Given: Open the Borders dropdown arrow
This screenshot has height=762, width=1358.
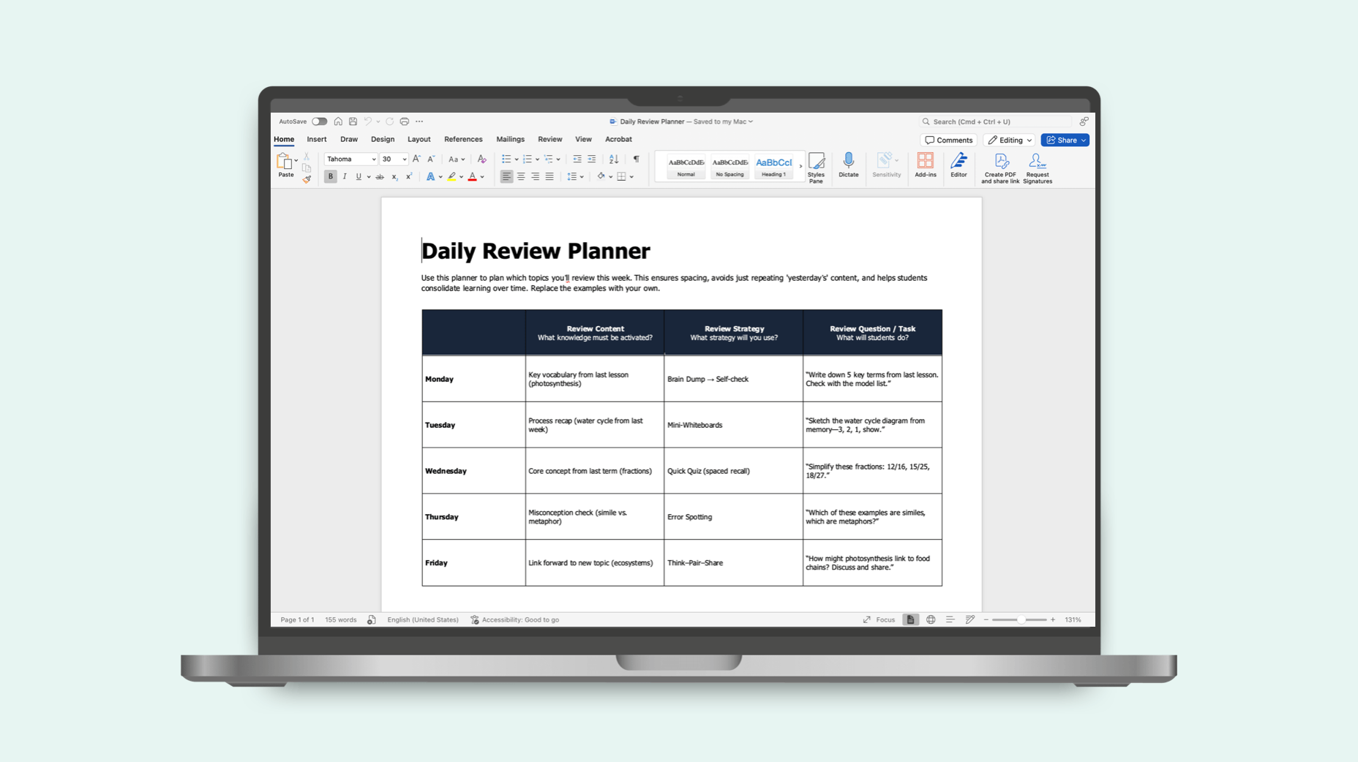Looking at the screenshot, I should pyautogui.click(x=631, y=177).
